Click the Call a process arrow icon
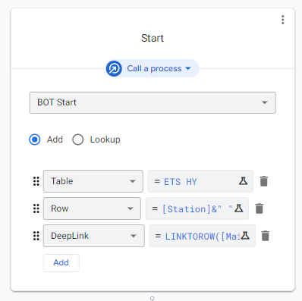This screenshot has width=302, height=301. point(114,68)
